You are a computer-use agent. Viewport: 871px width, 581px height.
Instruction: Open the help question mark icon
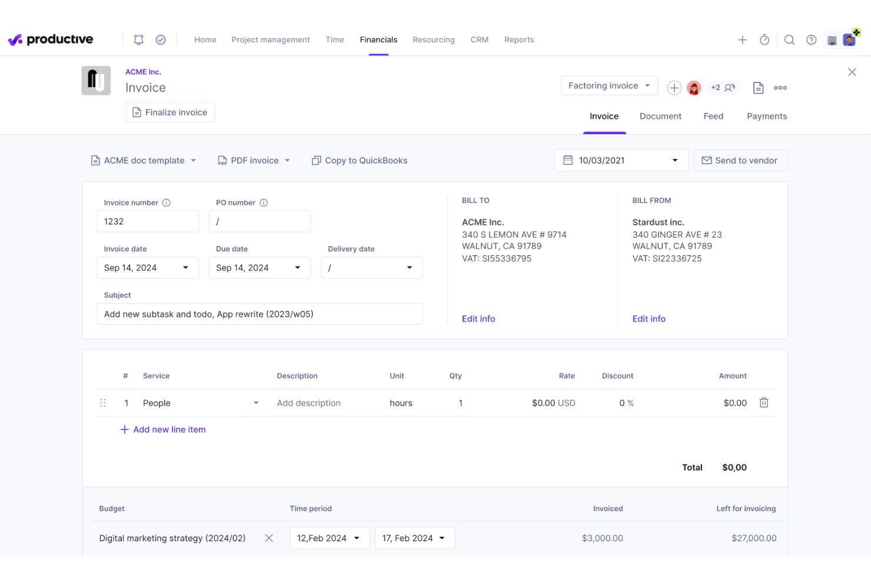pyautogui.click(x=812, y=39)
